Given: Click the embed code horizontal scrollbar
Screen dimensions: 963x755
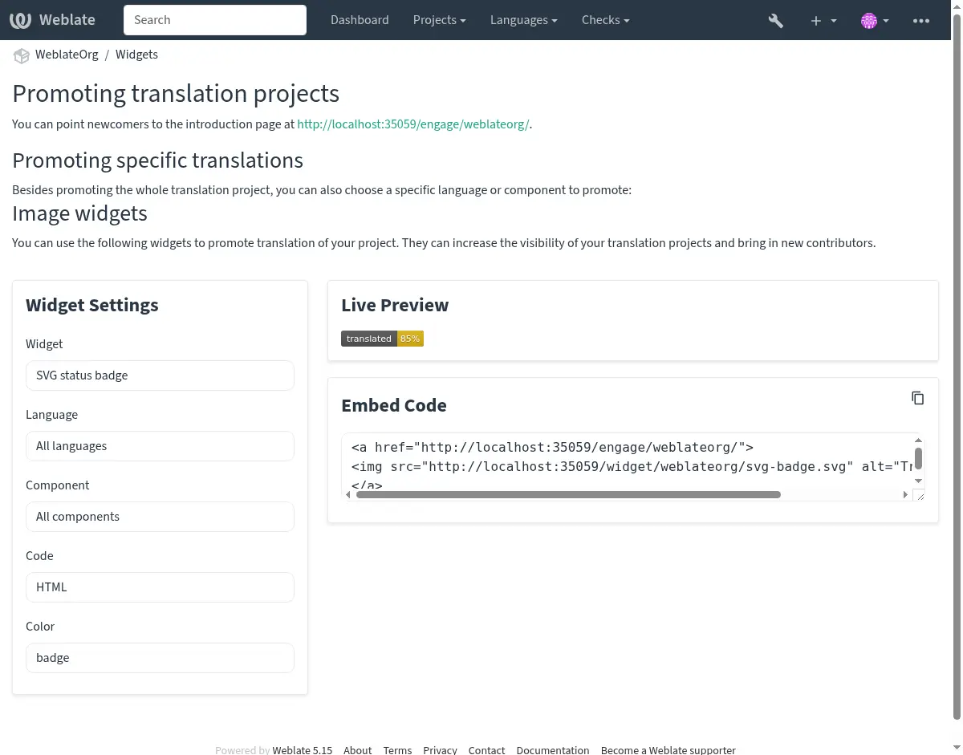Looking at the screenshot, I should tap(568, 495).
